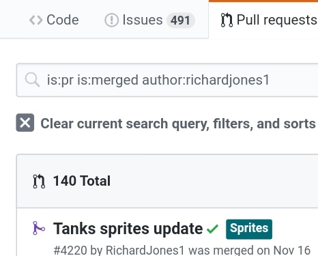Click the #4220 pull request number text
The height and width of the screenshot is (256, 318).
70,250
